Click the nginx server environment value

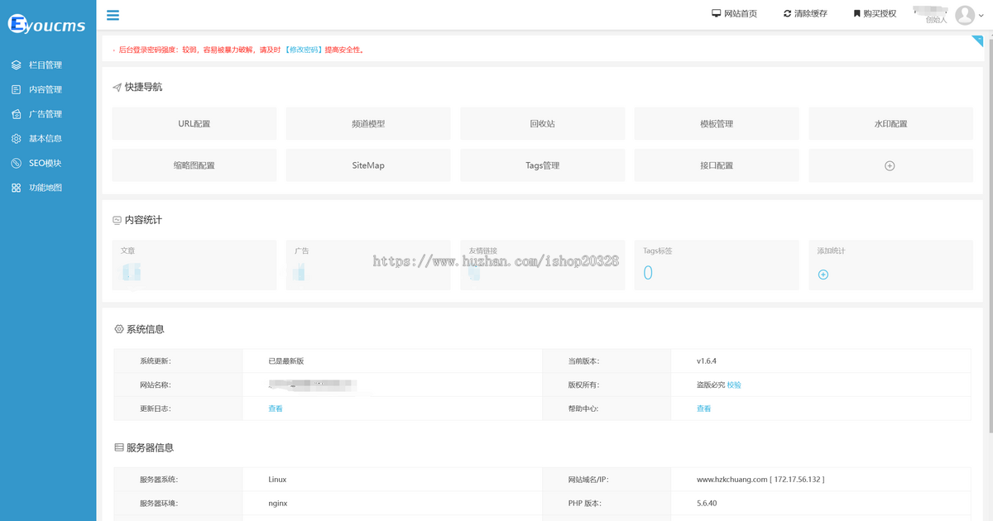click(x=278, y=503)
